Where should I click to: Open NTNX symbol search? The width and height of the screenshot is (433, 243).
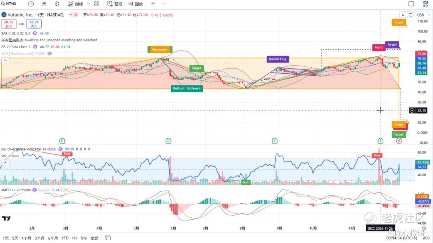tap(9, 4)
